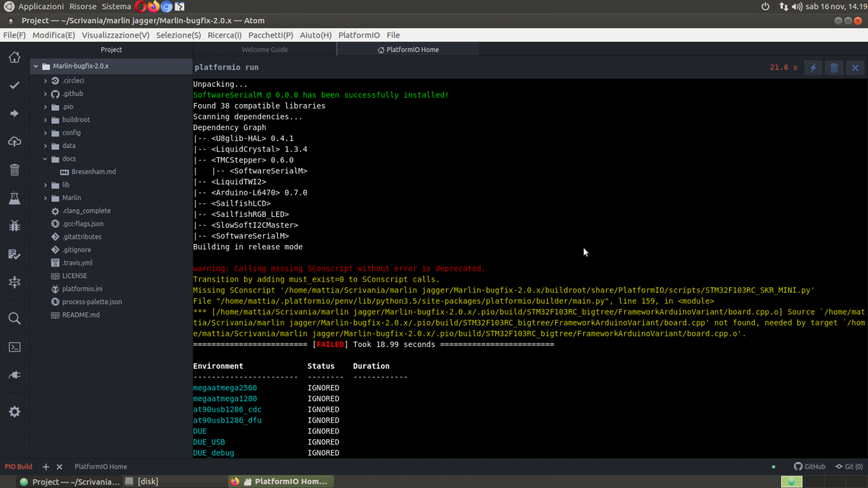Image resolution: width=868 pixels, height=488 pixels.
Task: Launch Chromium from the top panel
Action: (x=167, y=6)
